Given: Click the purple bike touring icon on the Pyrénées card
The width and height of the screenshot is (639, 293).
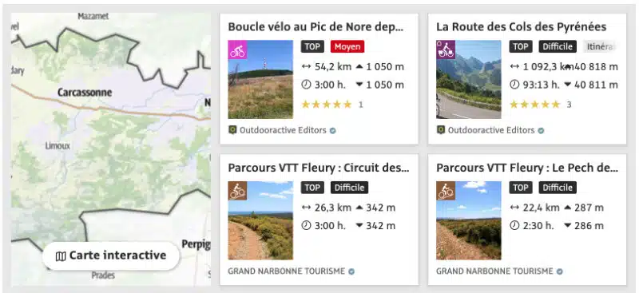Looking at the screenshot, I should tap(446, 49).
